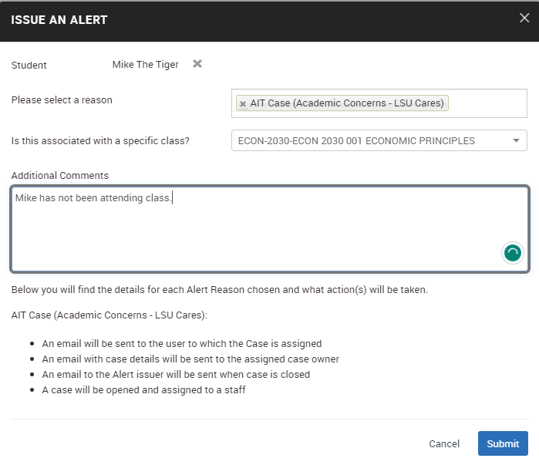Click the 'AIT Case' details heading below comments

pos(109,315)
